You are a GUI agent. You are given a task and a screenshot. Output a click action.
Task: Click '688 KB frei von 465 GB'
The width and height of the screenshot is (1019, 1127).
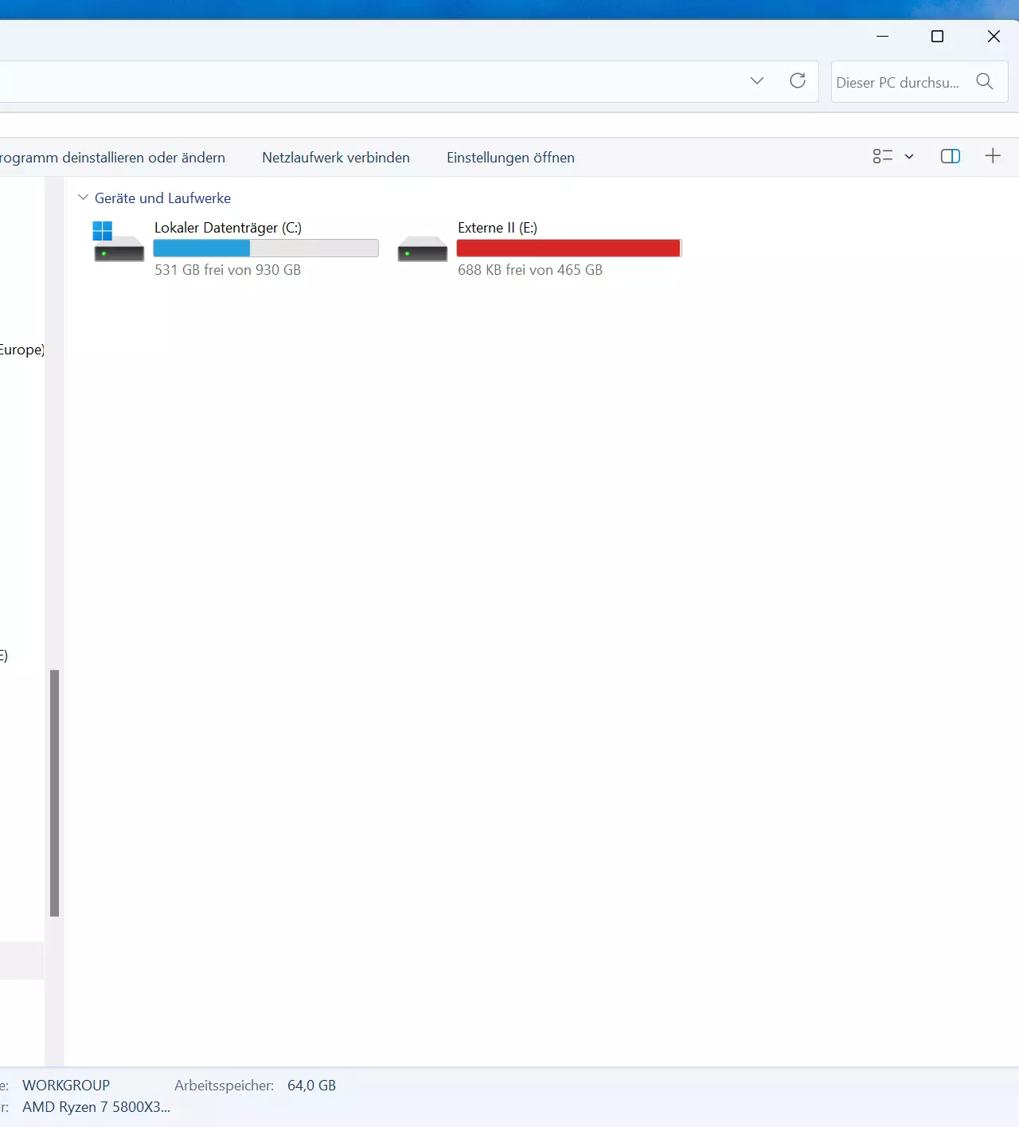pos(530,270)
